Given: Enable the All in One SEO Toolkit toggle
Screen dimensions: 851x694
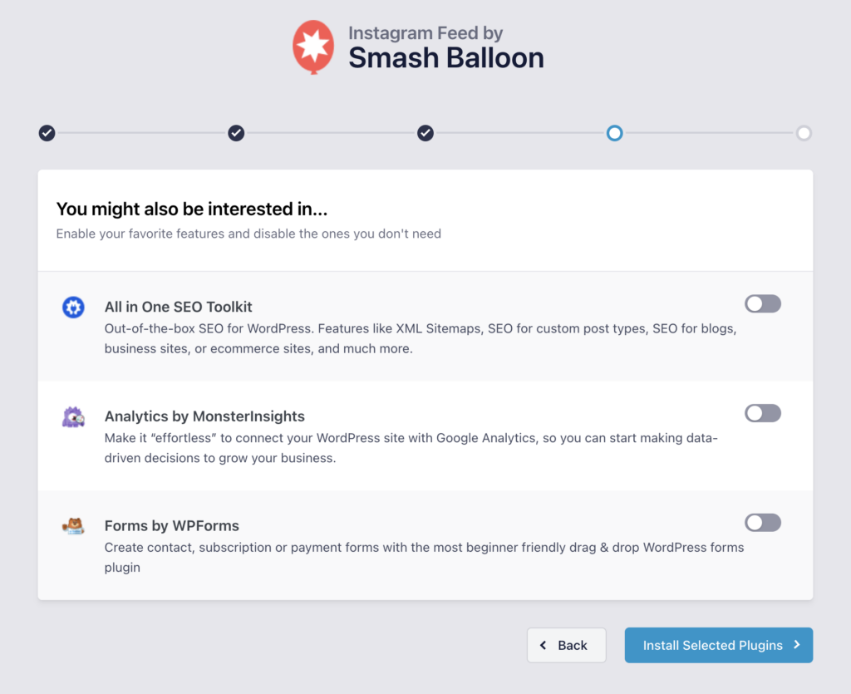Looking at the screenshot, I should click(x=763, y=304).
